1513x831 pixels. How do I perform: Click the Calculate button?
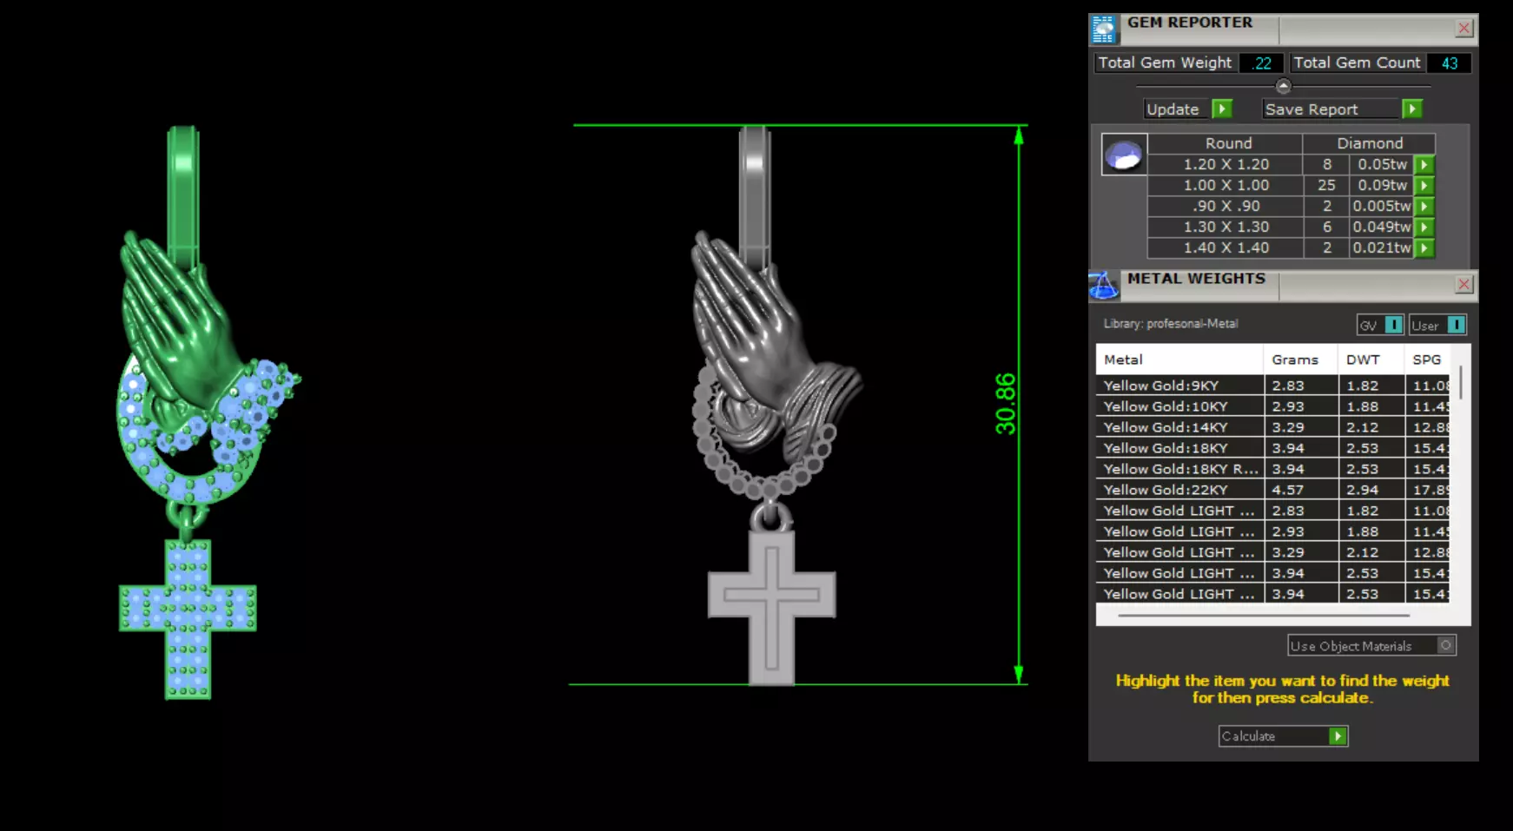1283,736
